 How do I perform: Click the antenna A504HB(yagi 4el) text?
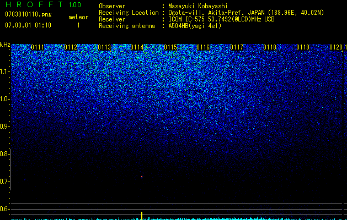pyautogui.click(x=195, y=26)
